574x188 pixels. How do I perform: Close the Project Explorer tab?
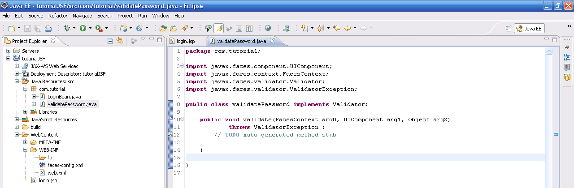coord(53,41)
